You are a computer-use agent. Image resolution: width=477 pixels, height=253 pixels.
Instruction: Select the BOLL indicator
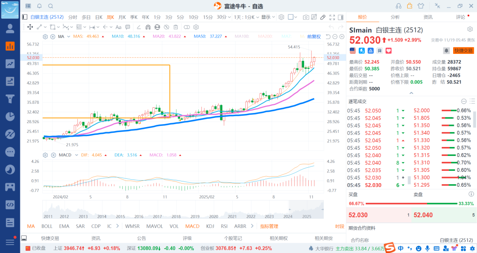click(47, 226)
